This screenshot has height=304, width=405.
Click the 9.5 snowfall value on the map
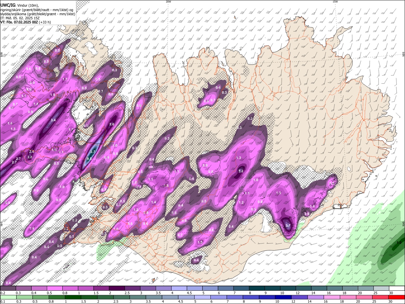click(x=89, y=159)
